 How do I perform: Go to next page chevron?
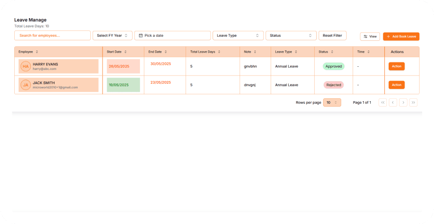[403, 102]
